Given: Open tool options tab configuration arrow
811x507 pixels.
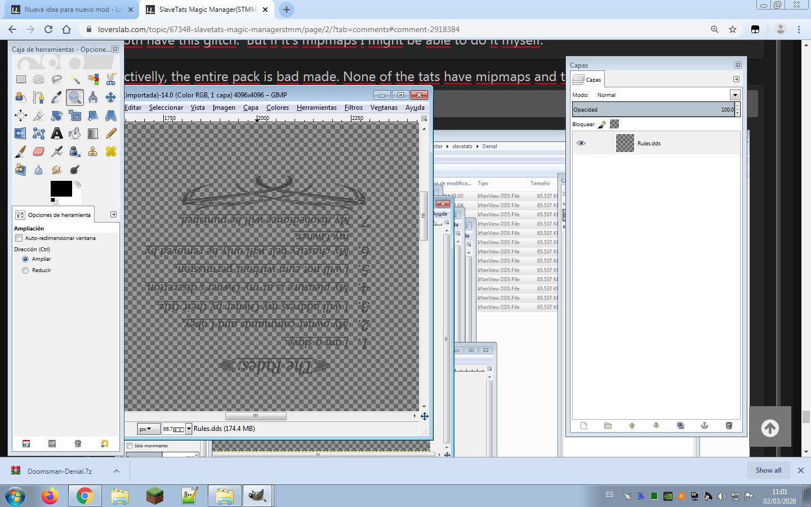Looking at the screenshot, I should tap(113, 215).
